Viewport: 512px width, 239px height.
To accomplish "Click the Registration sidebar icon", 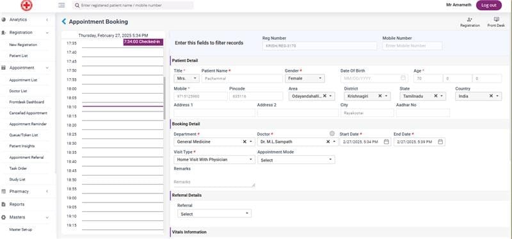I will click(4, 33).
